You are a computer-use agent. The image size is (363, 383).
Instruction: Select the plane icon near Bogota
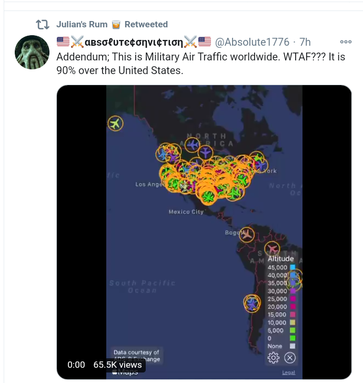(x=246, y=234)
